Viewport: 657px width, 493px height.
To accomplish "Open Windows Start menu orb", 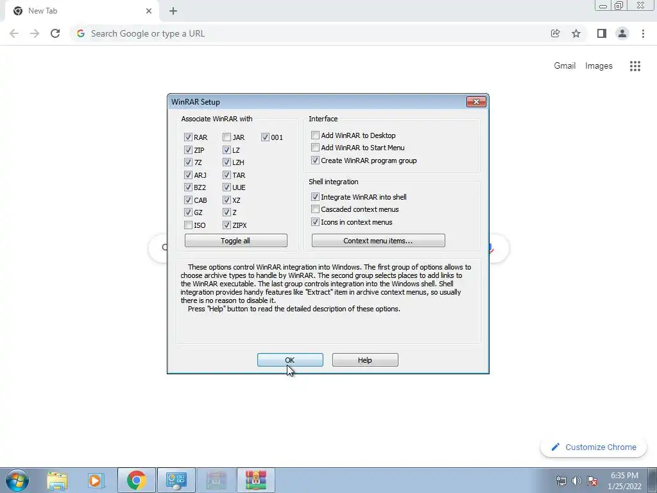I will [17, 480].
